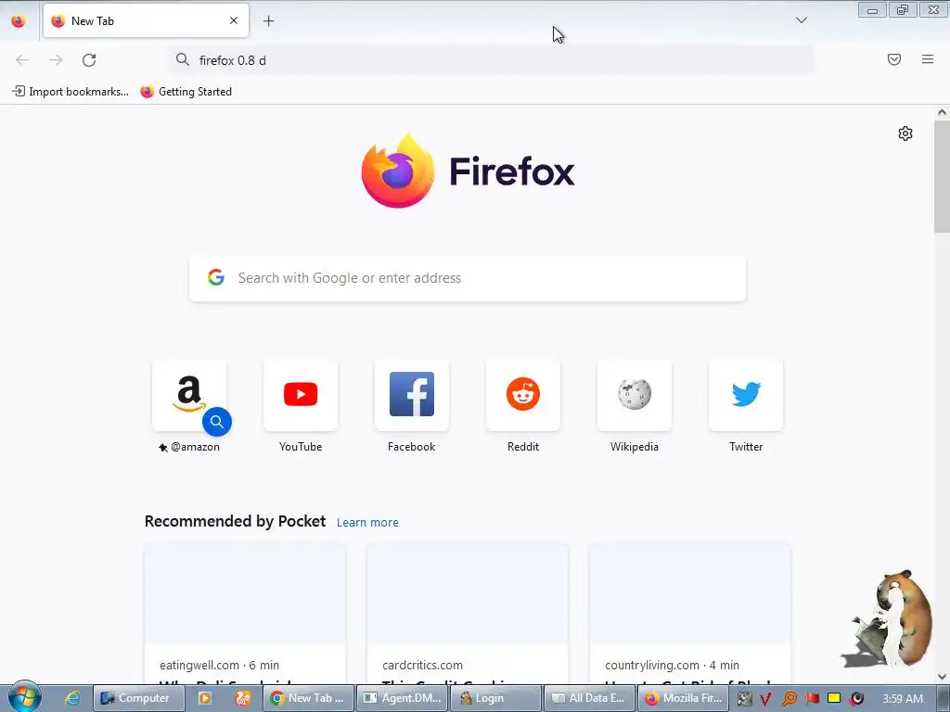Switch to Mozilla Firefox taskbar button

click(683, 698)
